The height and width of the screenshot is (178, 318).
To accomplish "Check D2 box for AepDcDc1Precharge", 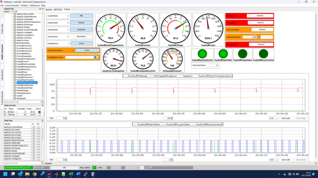I will click(39, 148).
